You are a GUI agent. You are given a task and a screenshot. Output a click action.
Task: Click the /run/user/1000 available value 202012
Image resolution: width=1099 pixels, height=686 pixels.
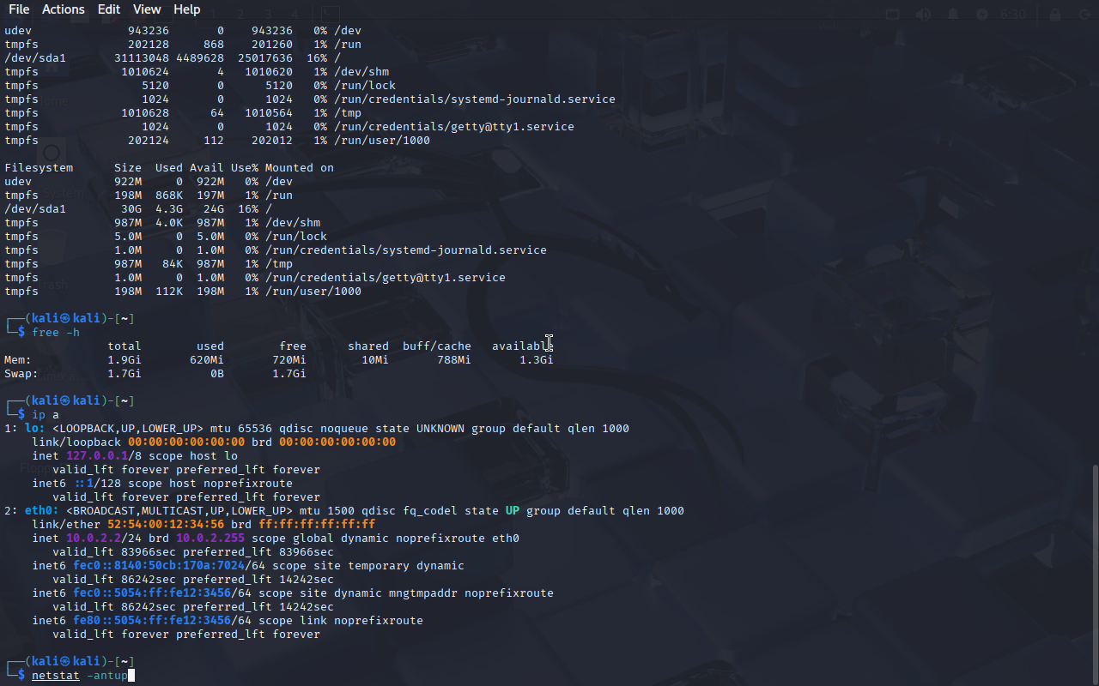point(272,141)
